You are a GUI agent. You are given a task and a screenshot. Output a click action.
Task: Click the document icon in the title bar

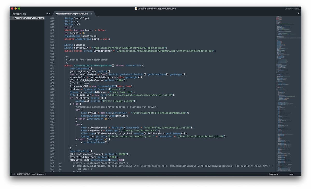click(136, 9)
